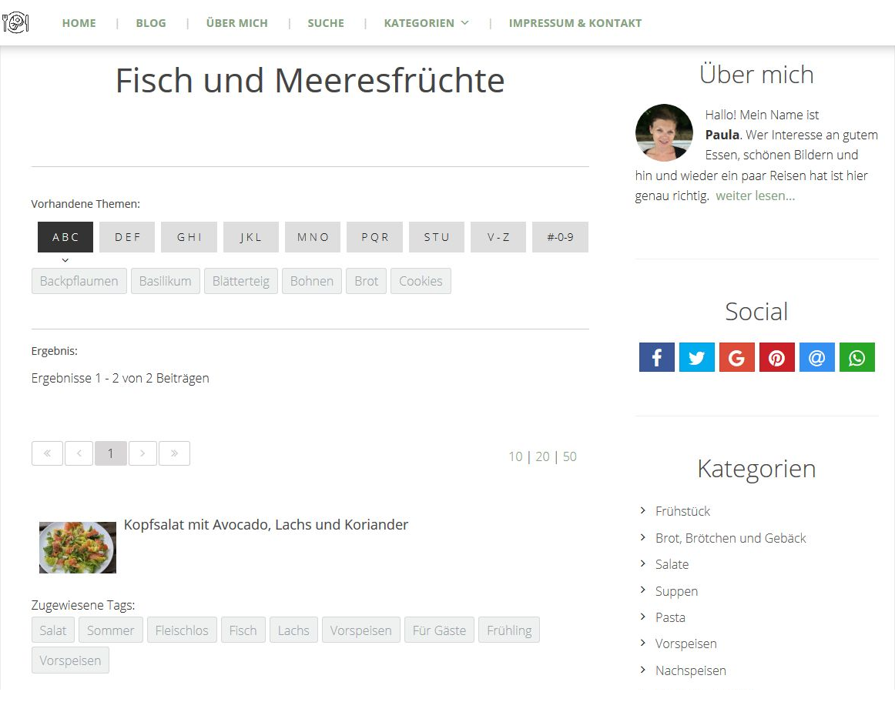Screen dimensions: 895x702
Task: Open Frühstück category
Action: [682, 511]
